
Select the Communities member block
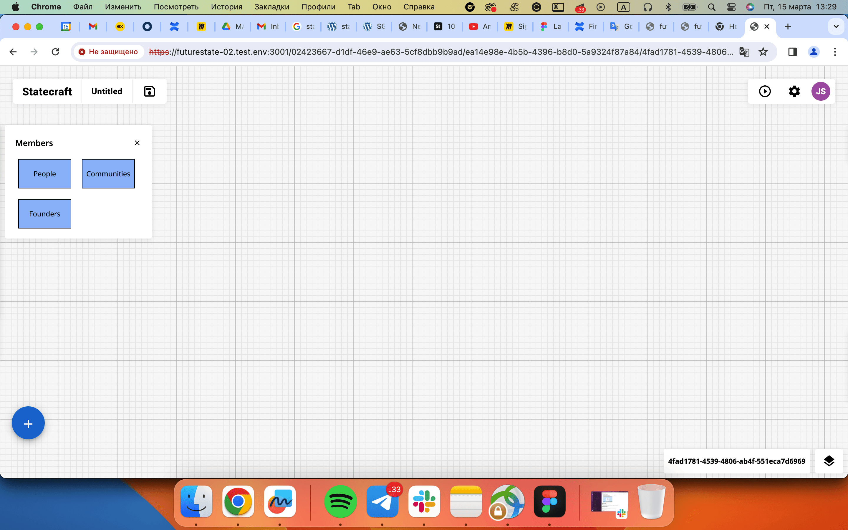point(108,174)
